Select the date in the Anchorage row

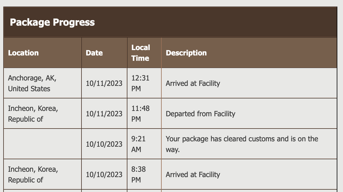tap(104, 83)
